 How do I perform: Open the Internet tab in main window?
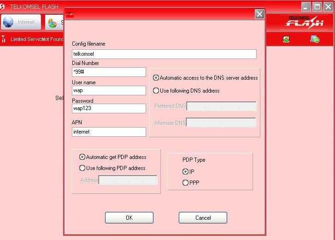click(x=21, y=22)
